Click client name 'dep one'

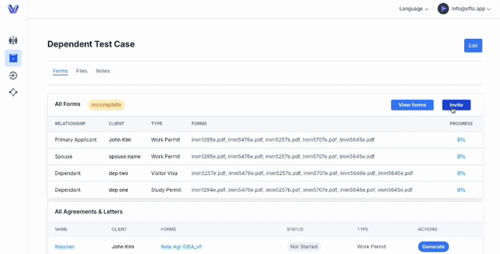pos(118,190)
